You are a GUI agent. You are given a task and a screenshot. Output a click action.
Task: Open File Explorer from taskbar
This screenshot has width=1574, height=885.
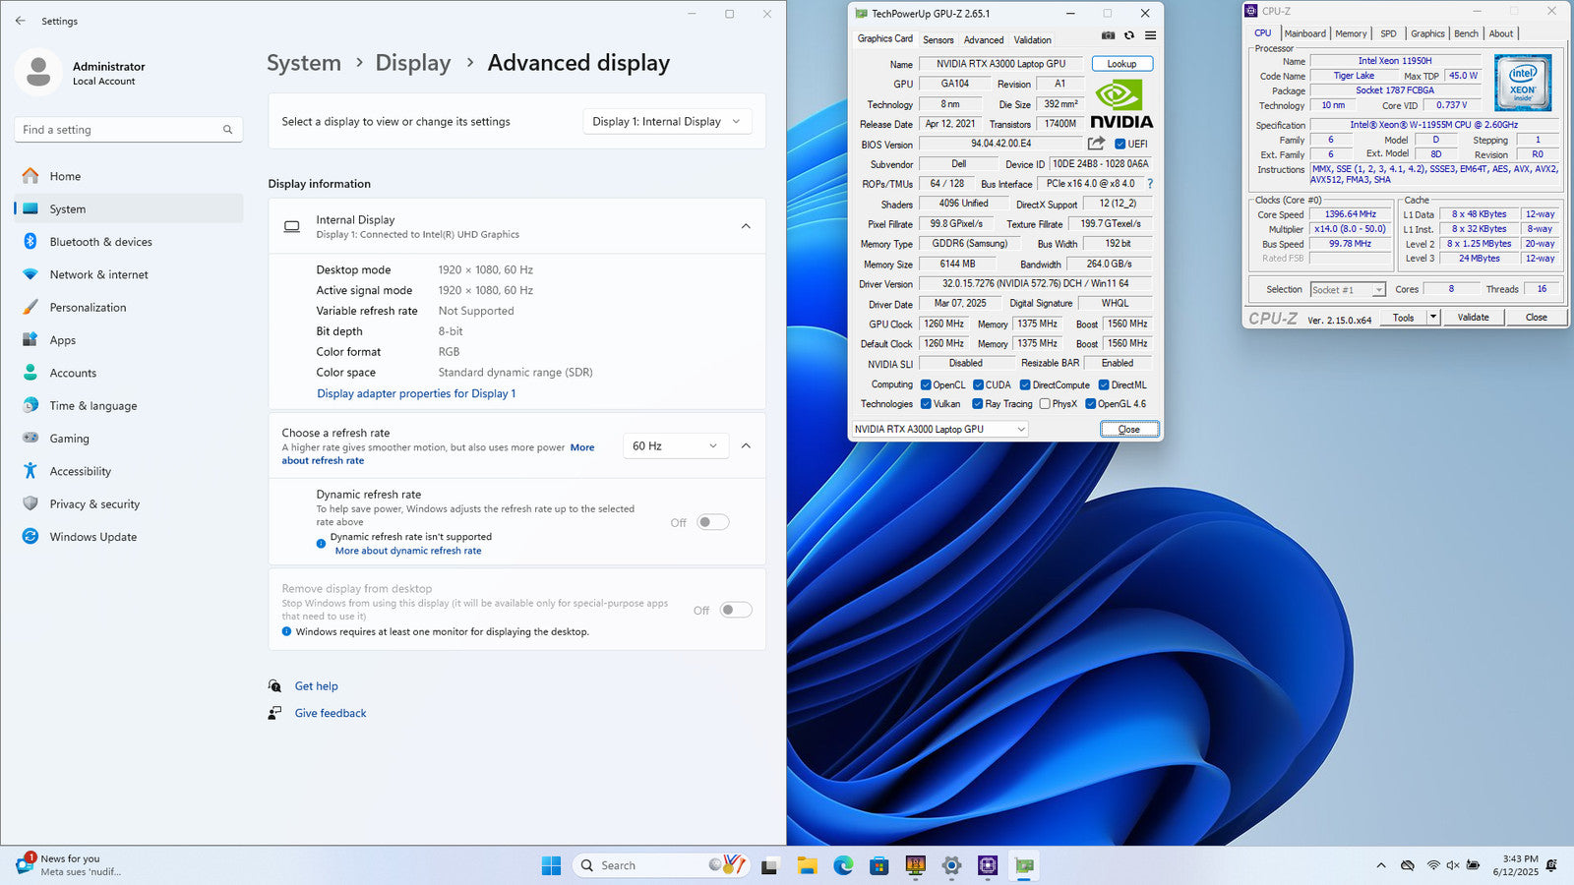point(808,865)
